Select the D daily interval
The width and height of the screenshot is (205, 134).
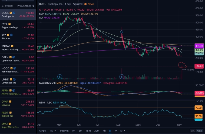click(110, 130)
